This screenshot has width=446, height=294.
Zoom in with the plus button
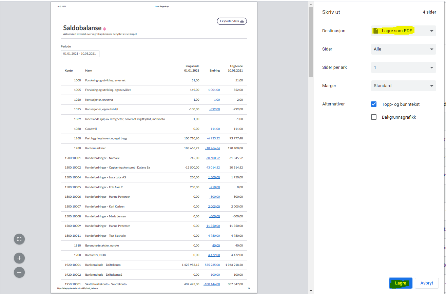[19, 258]
